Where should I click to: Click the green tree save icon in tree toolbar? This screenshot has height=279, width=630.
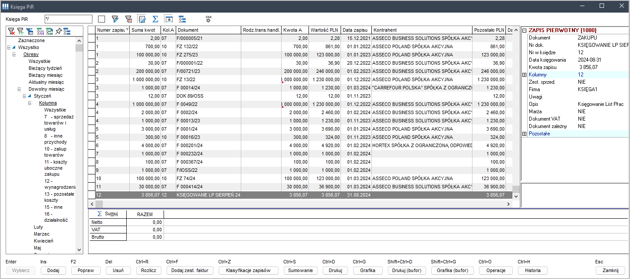40,31
